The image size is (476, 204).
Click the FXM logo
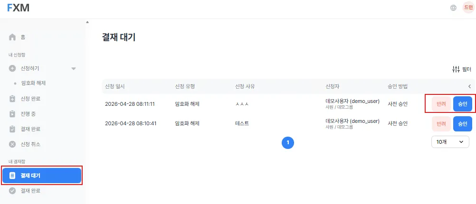pos(18,8)
